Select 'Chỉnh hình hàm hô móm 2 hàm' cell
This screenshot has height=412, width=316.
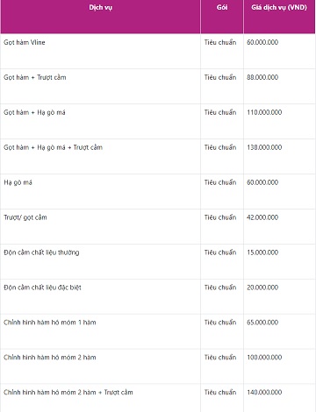pyautogui.click(x=100, y=366)
